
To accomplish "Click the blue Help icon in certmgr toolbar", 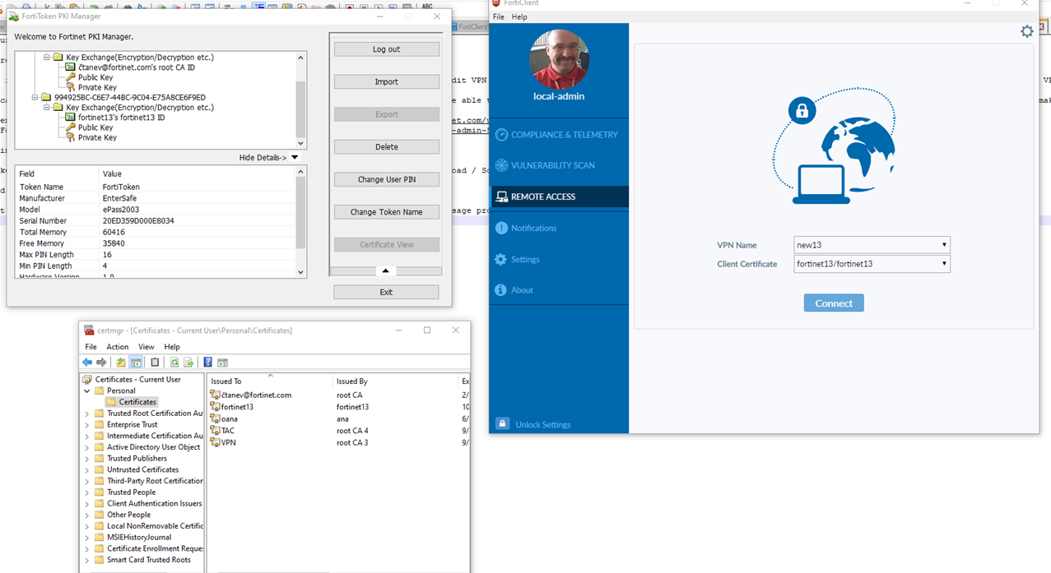I will click(x=207, y=363).
